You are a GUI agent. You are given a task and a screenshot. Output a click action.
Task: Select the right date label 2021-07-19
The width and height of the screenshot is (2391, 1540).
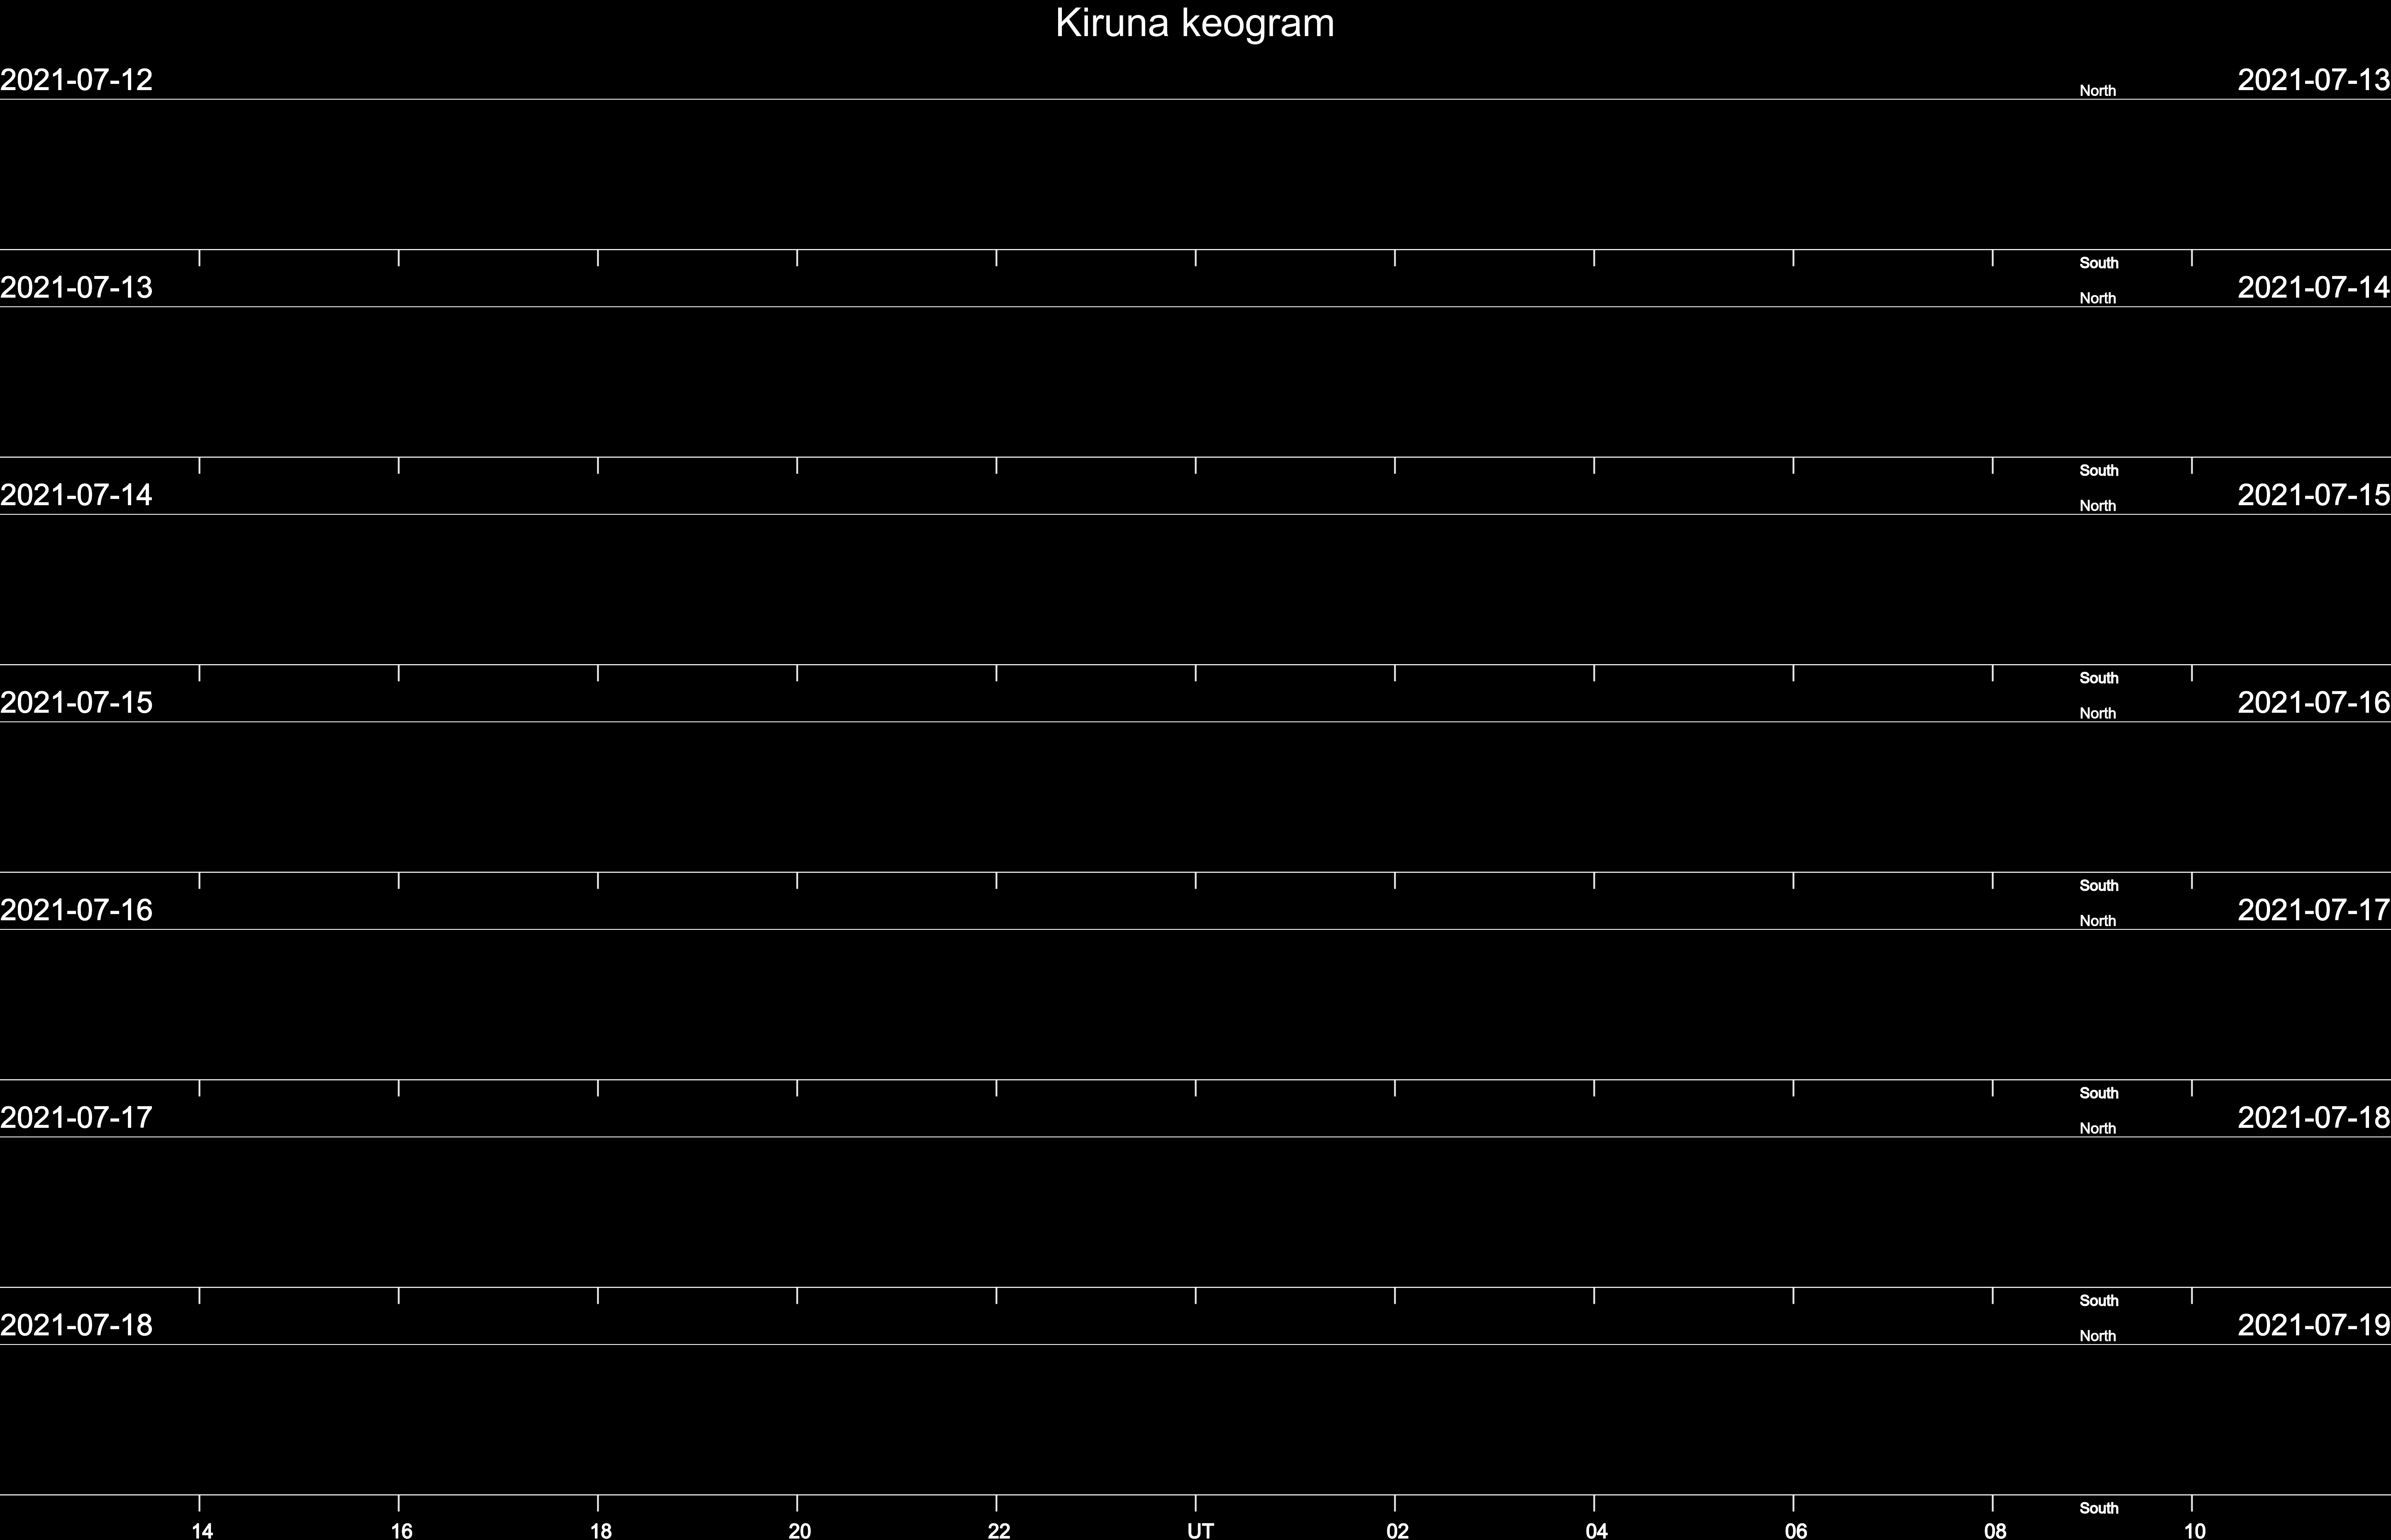tap(2314, 1325)
